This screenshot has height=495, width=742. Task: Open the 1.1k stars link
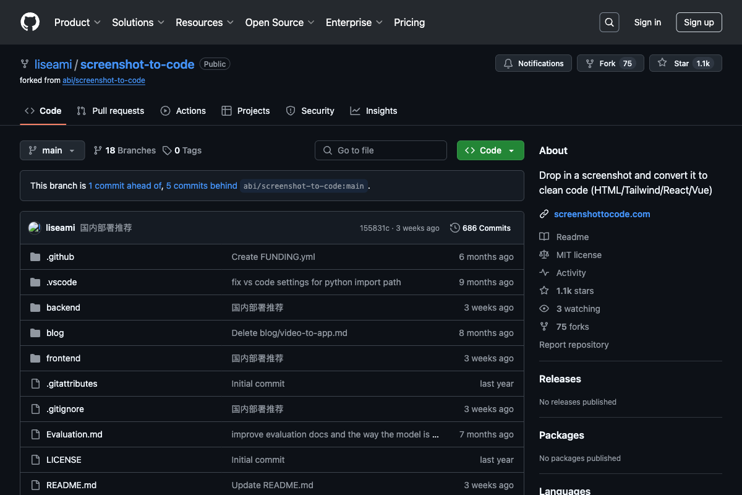click(x=575, y=291)
